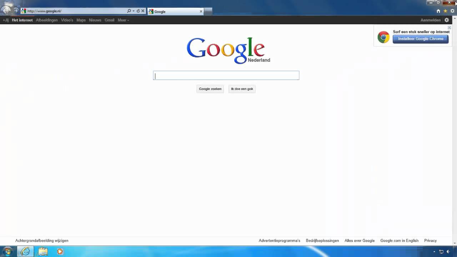The width and height of the screenshot is (457, 257).
Task: Open Video's in Google bar
Action: [x=67, y=20]
